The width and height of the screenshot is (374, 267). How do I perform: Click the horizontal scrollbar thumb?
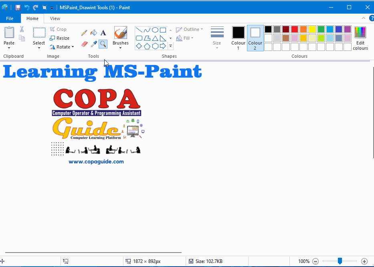(93, 252)
